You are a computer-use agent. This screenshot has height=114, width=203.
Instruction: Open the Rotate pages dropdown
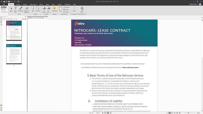click(x=66, y=7)
